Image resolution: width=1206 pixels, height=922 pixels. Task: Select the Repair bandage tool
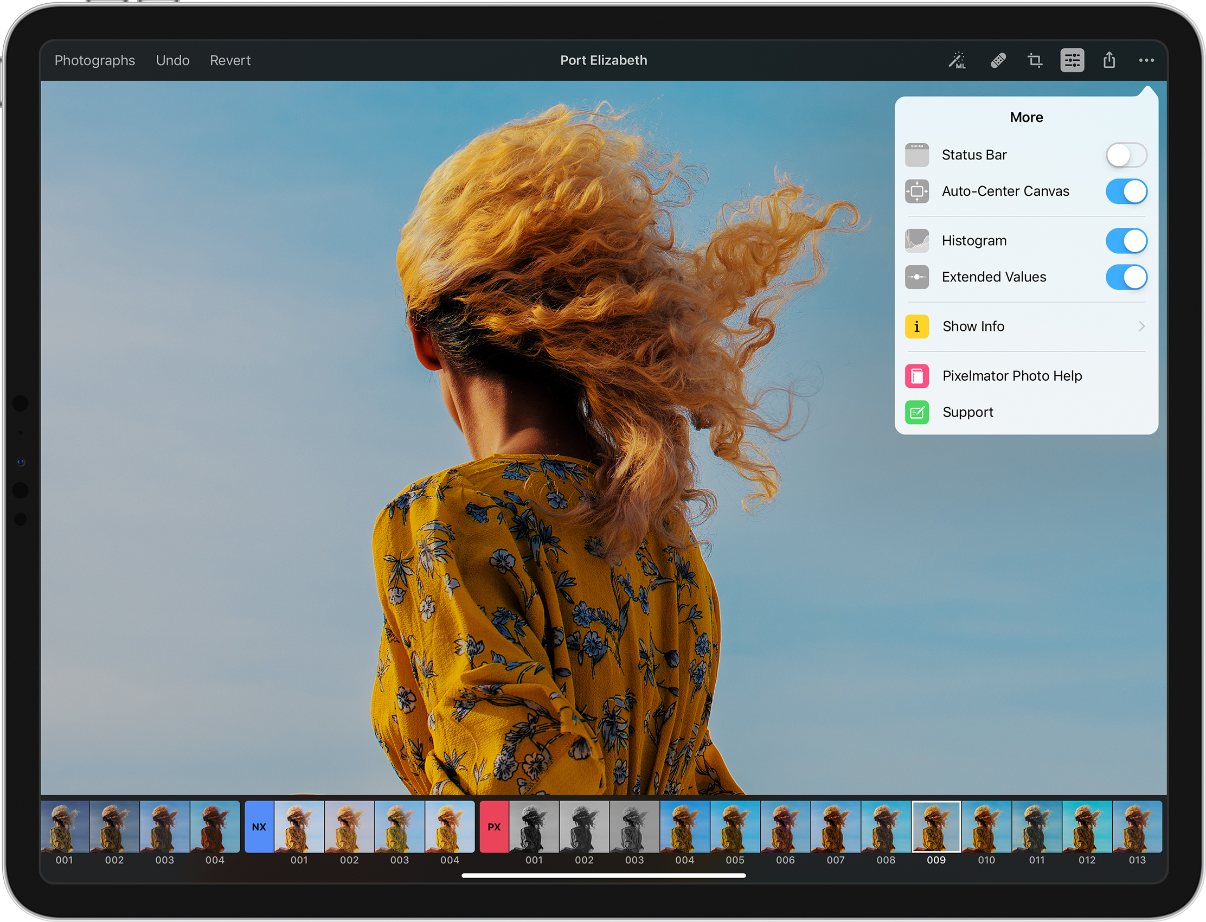998,60
